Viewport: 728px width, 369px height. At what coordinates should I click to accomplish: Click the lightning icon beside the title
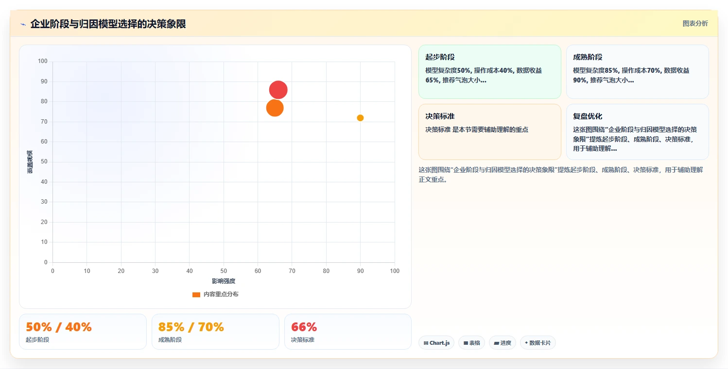click(23, 24)
